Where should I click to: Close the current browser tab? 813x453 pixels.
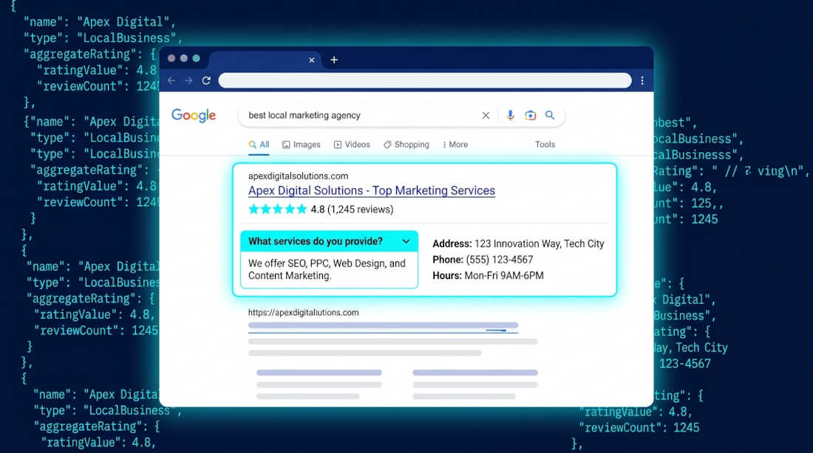point(312,60)
